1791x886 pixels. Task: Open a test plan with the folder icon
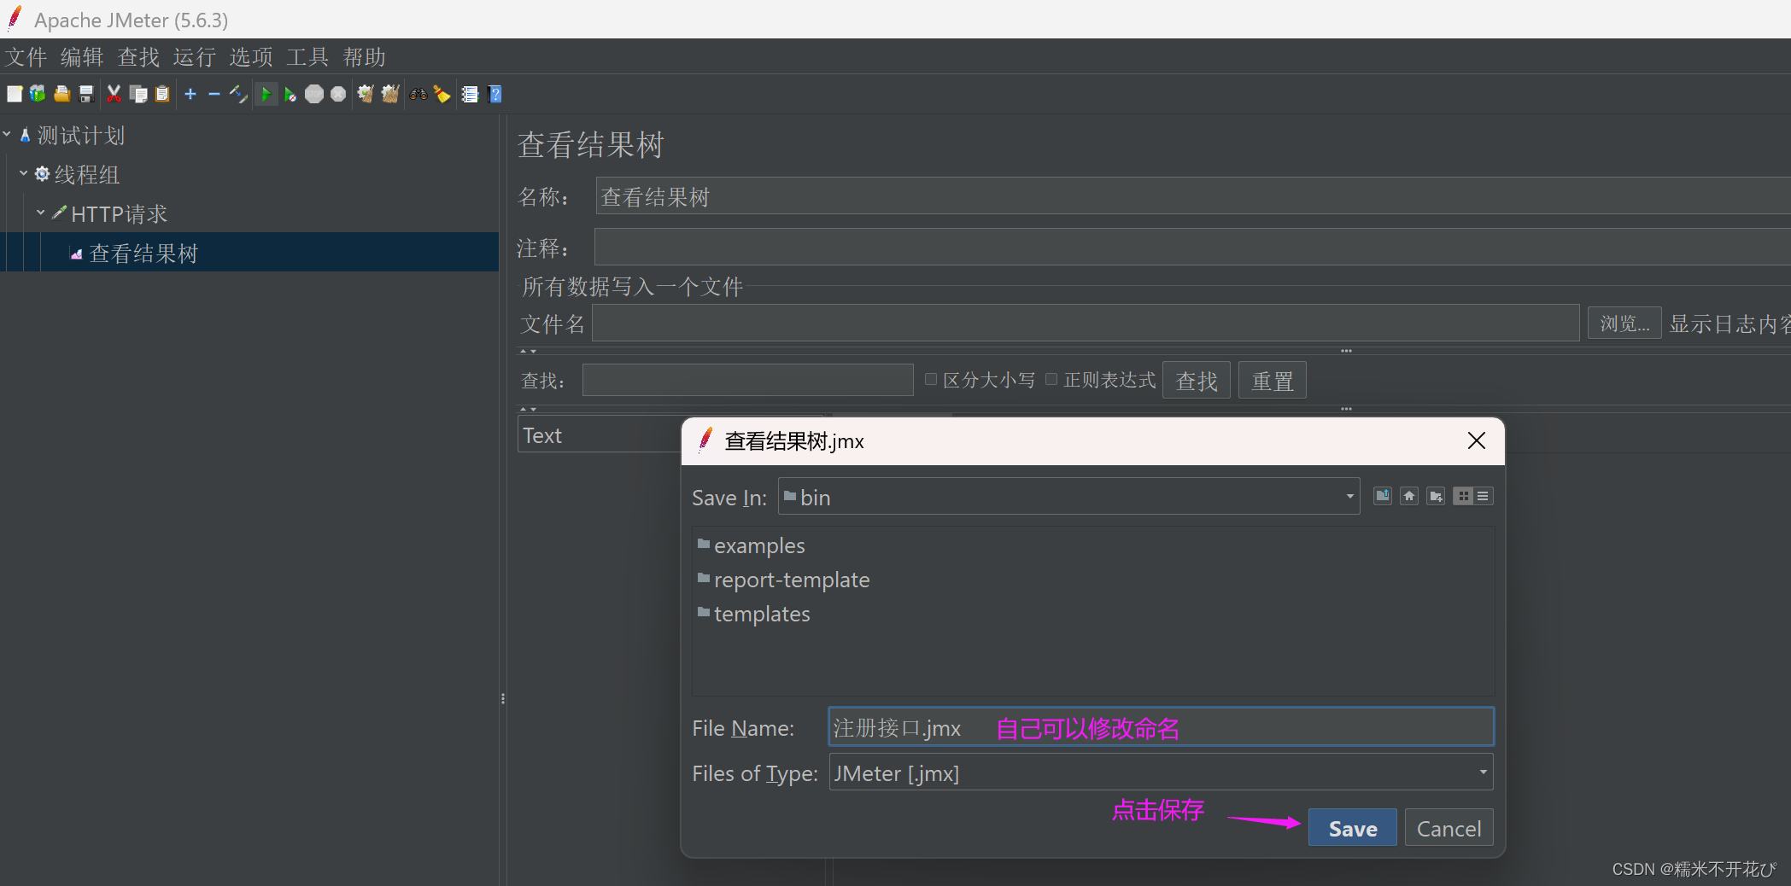[x=61, y=94]
